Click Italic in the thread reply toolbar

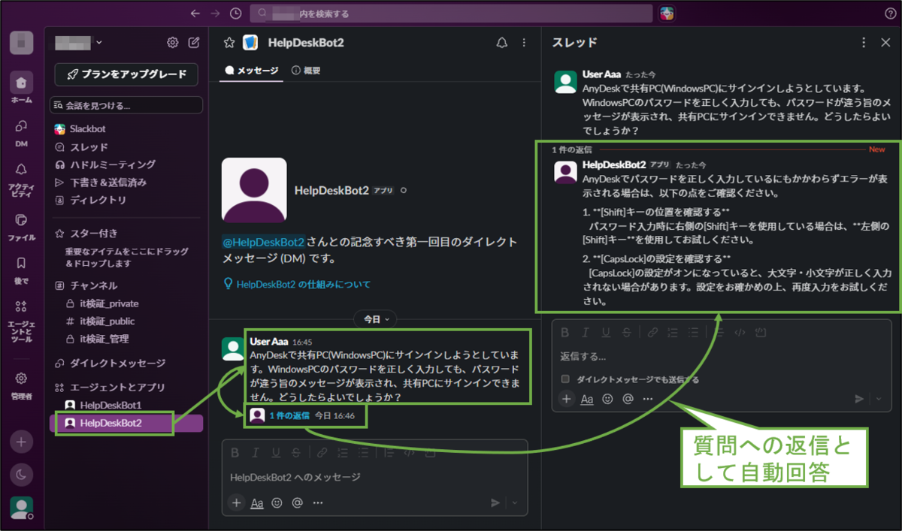(x=586, y=331)
